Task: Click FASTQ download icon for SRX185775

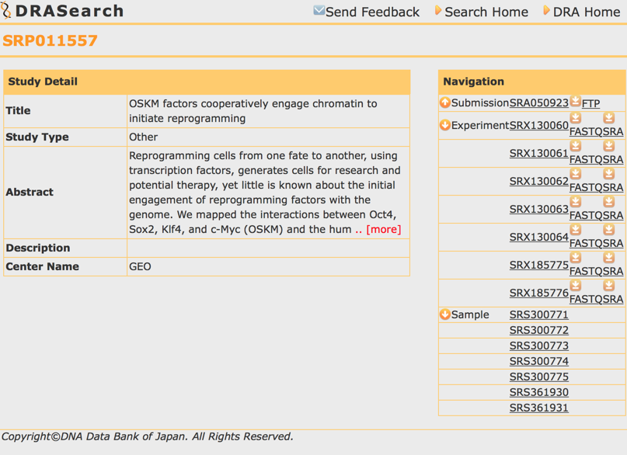Action: pyautogui.click(x=576, y=258)
